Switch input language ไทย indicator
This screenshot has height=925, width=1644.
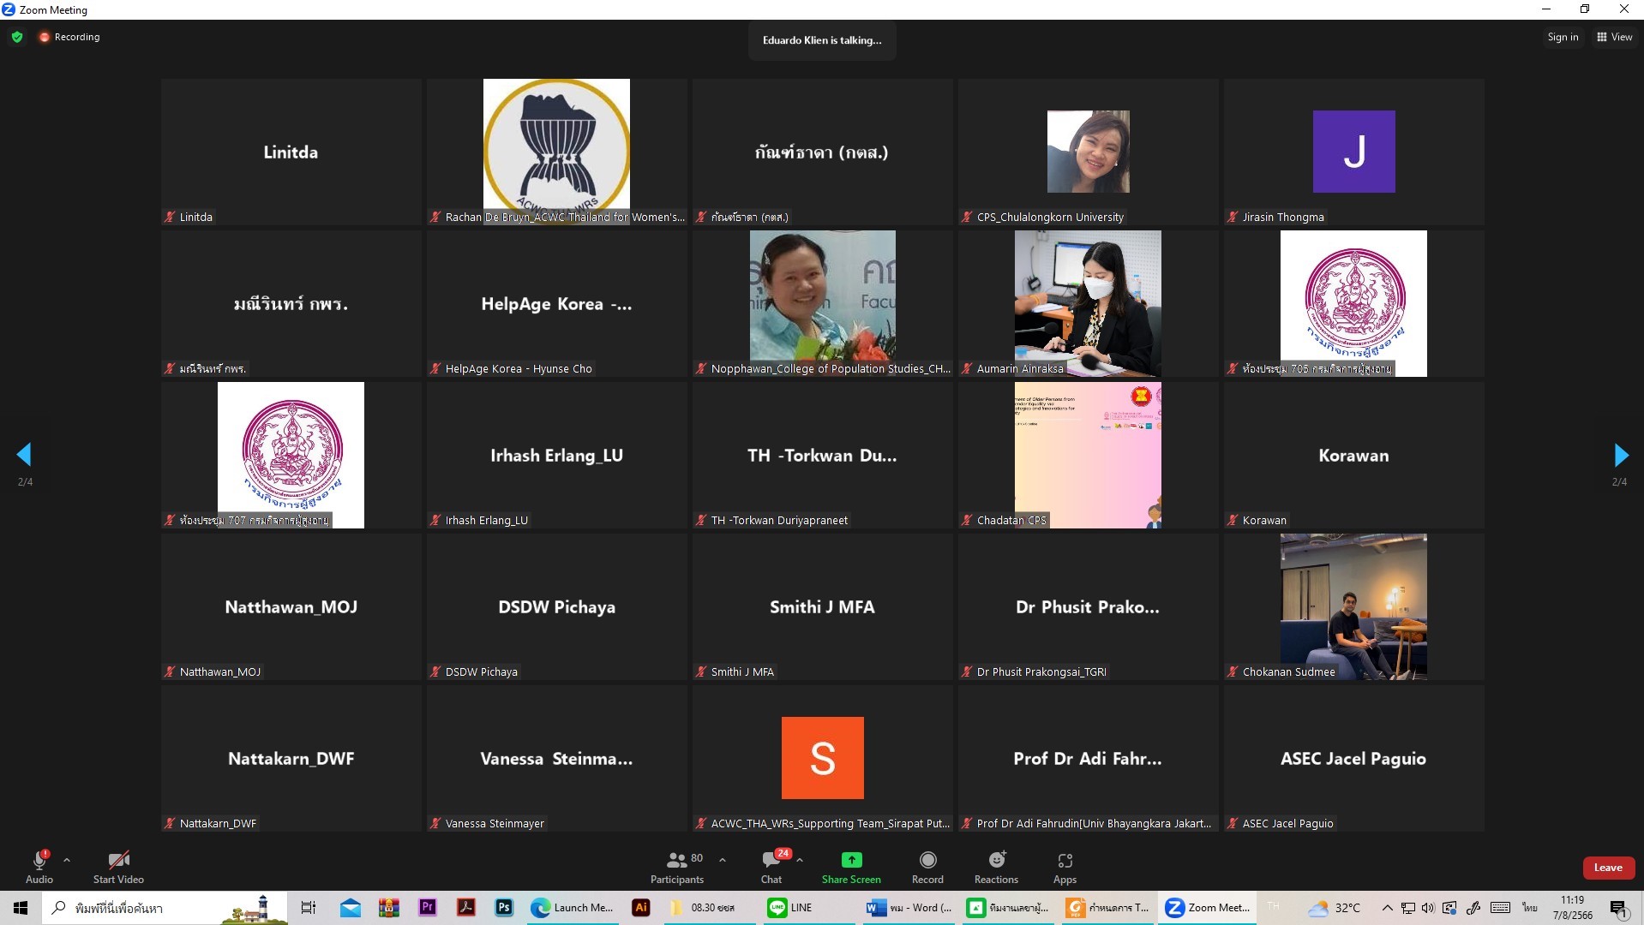[1529, 908]
